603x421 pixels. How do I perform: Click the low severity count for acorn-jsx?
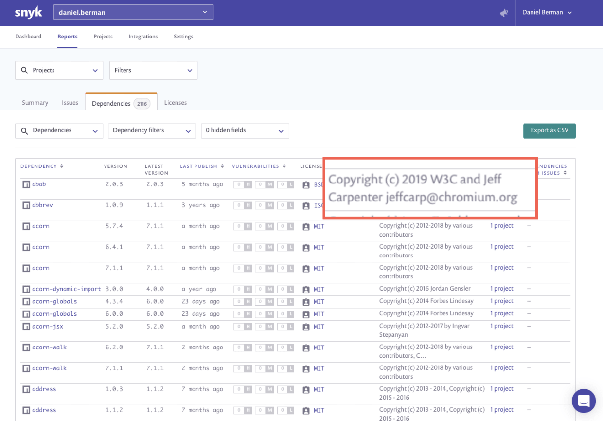tap(286, 327)
